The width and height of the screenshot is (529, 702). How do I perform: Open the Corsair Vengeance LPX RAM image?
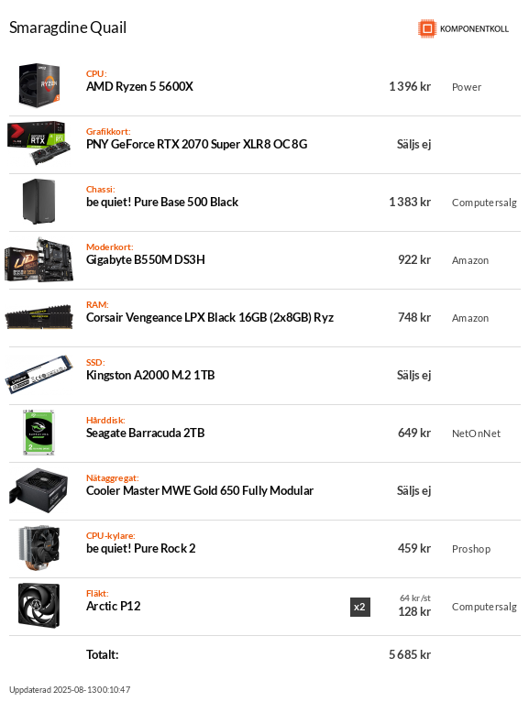tap(39, 316)
